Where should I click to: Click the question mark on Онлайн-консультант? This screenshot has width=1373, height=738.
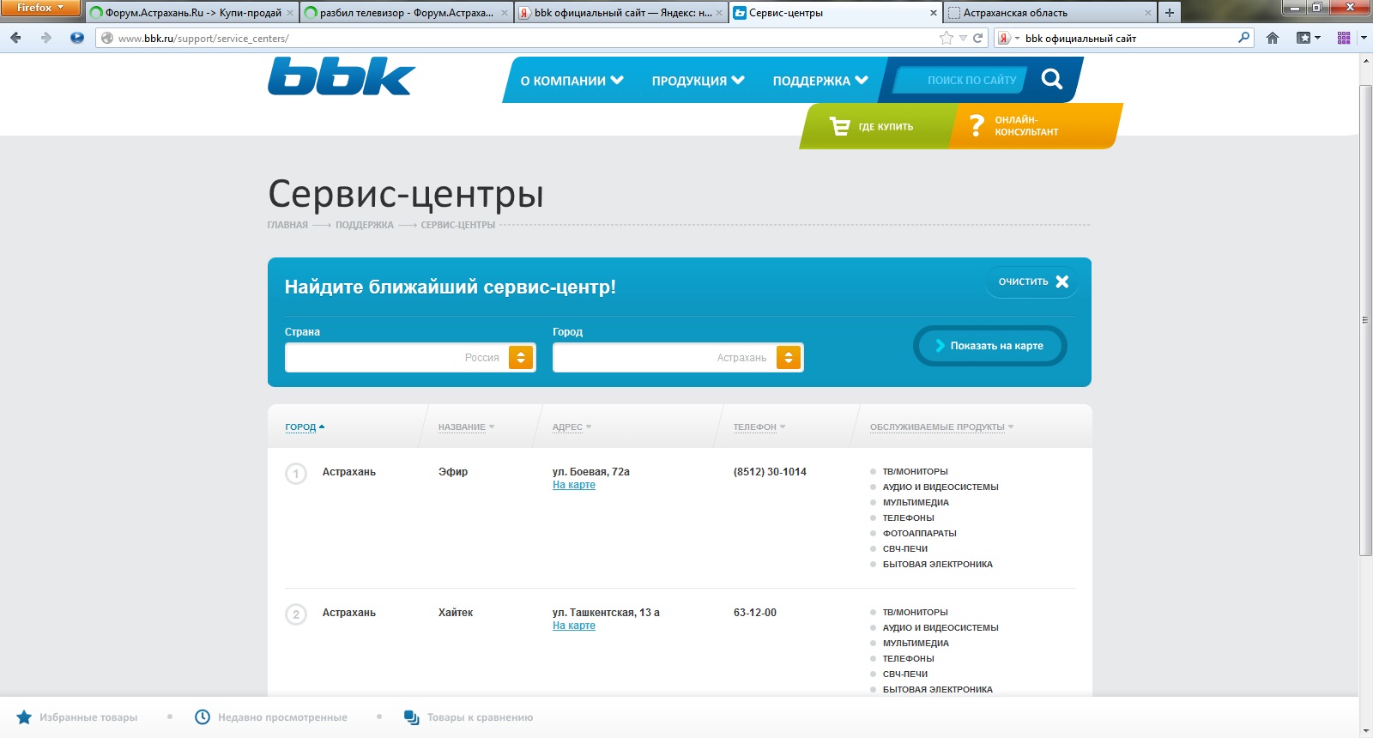(x=977, y=125)
